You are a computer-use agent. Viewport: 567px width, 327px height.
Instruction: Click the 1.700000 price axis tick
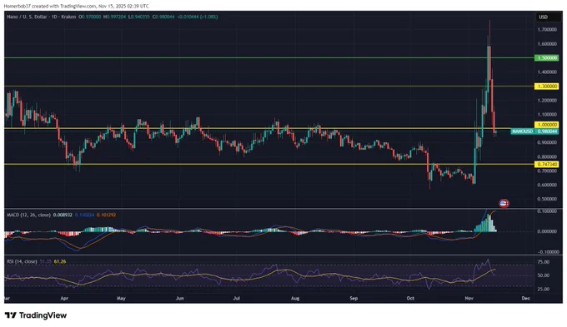[x=547, y=30]
